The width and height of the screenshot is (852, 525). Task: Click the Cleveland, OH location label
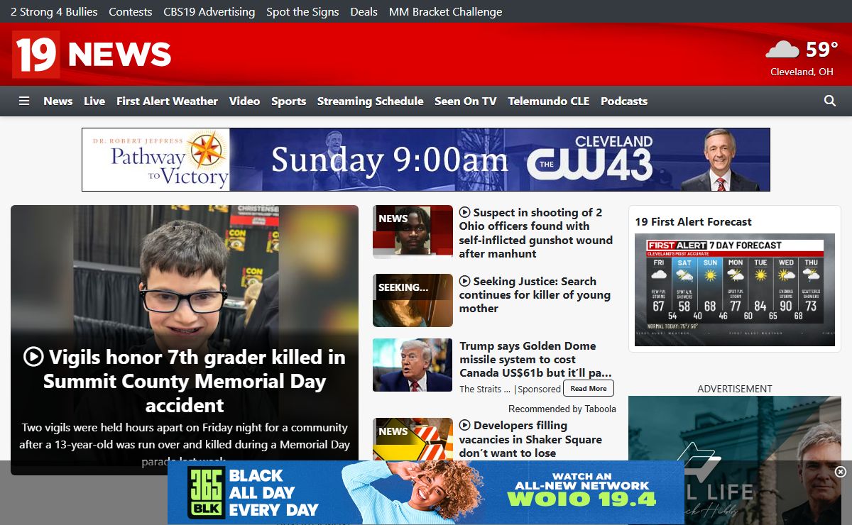click(802, 72)
